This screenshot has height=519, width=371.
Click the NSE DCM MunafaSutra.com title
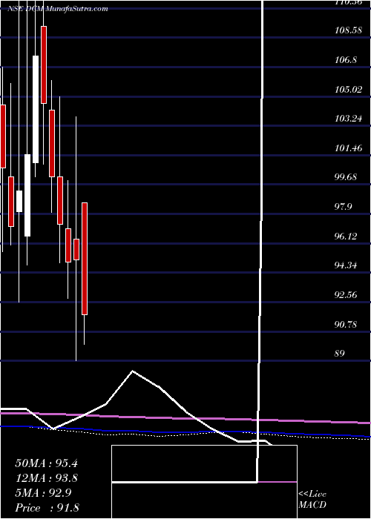point(58,9)
